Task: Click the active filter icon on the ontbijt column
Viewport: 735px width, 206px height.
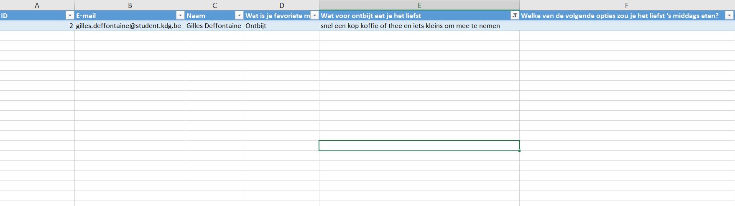Action: 515,15
